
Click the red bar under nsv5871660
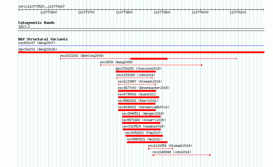tap(141, 123)
